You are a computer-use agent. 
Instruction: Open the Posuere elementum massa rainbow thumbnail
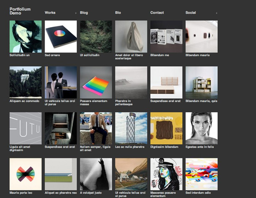(x=96, y=82)
